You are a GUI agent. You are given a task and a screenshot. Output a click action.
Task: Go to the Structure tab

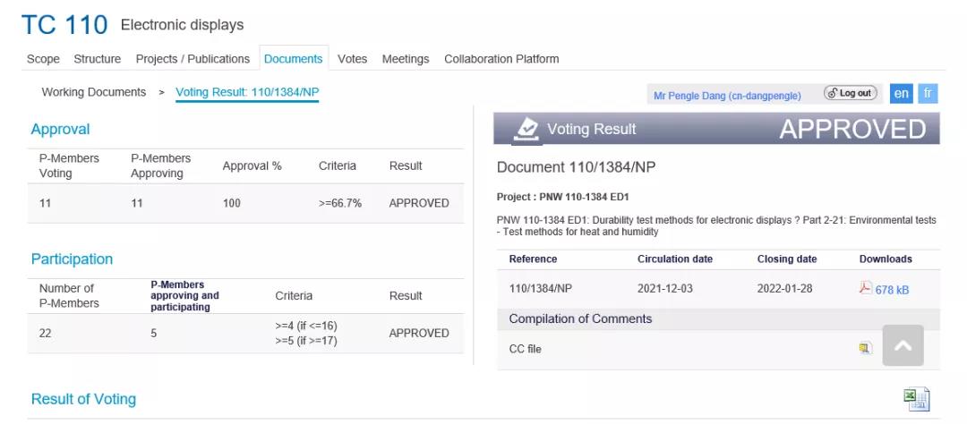click(x=98, y=59)
